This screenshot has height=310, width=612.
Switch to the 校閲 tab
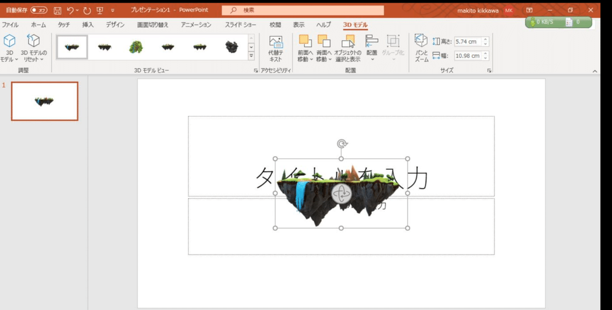[275, 24]
